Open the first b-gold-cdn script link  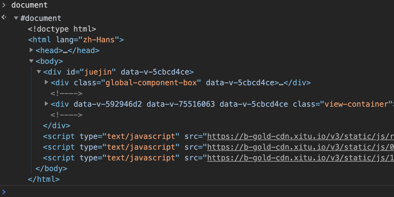click(300, 136)
